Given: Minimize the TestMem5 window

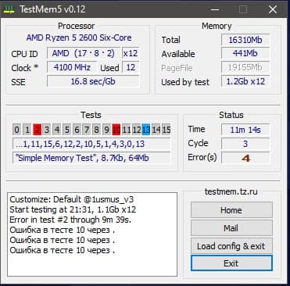Looking at the screenshot, I should click(x=215, y=9).
